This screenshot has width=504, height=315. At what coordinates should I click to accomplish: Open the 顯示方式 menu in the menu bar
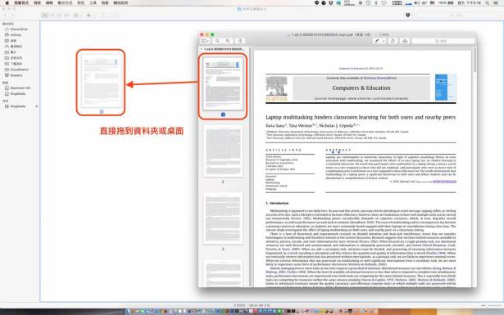65,3
